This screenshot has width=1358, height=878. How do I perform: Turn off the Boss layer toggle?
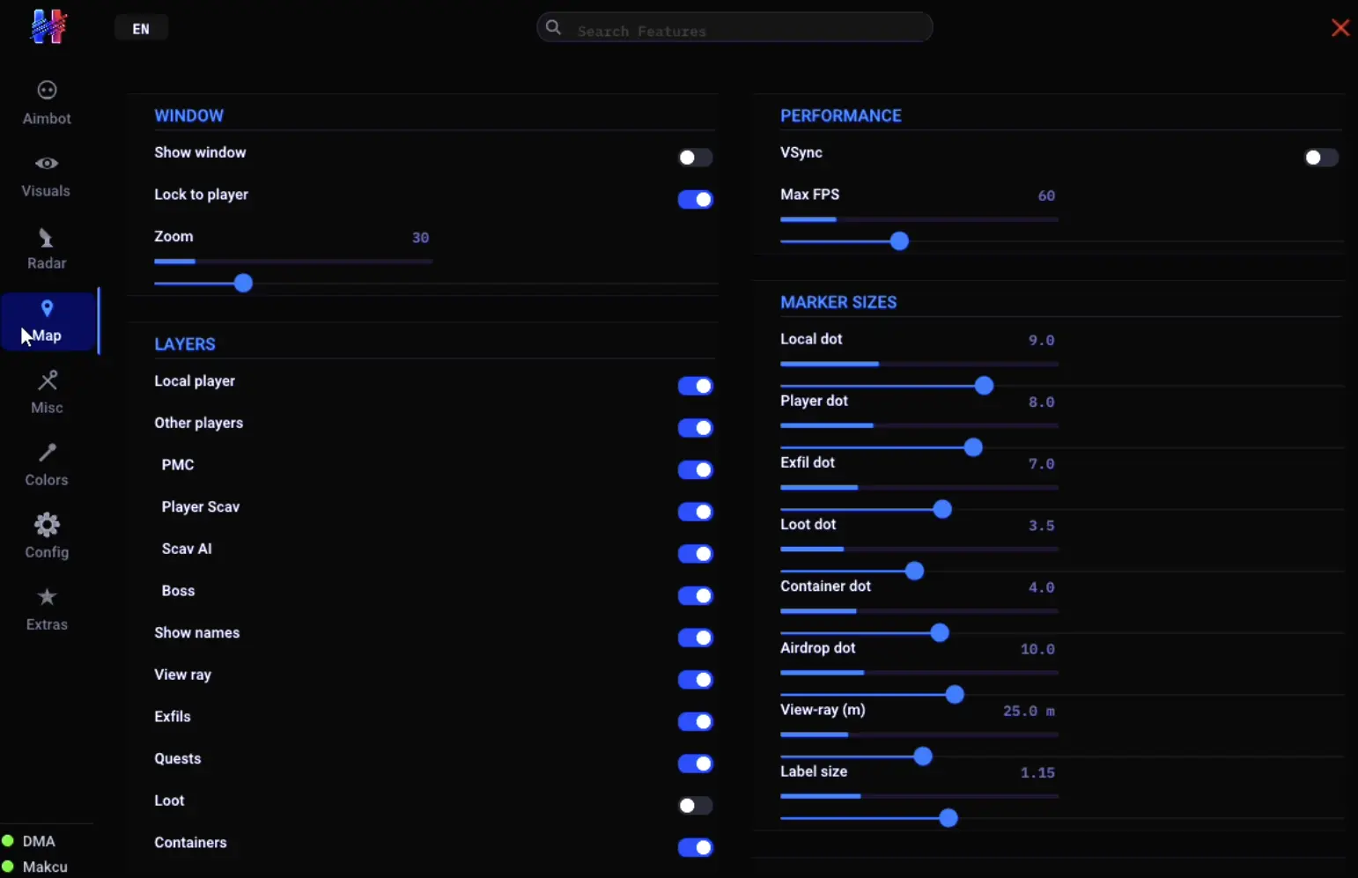695,596
